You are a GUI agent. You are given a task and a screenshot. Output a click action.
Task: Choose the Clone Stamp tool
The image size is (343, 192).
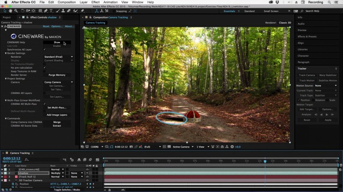(63, 11)
